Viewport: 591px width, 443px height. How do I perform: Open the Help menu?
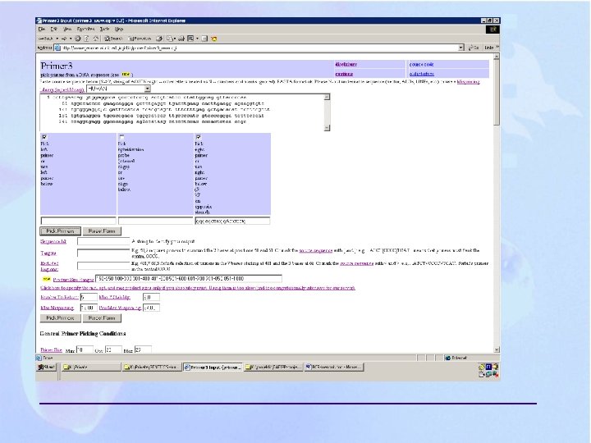pos(119,29)
